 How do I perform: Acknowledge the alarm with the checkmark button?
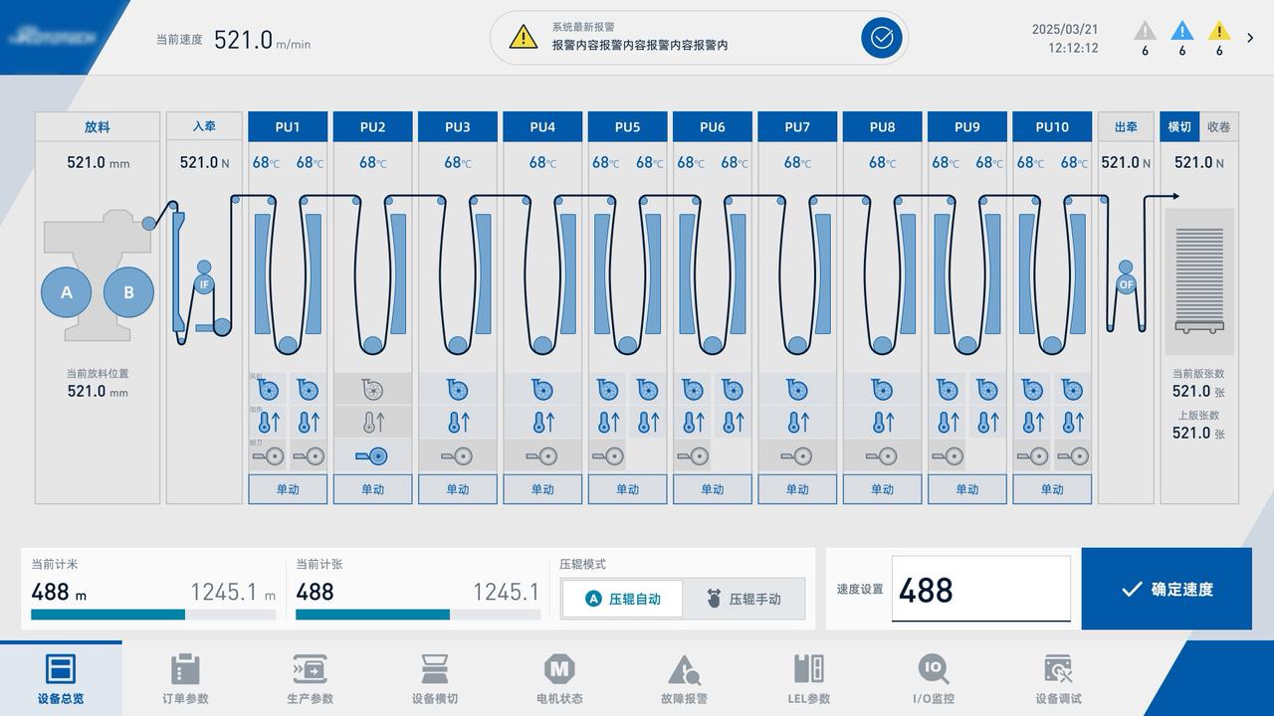[x=881, y=38]
